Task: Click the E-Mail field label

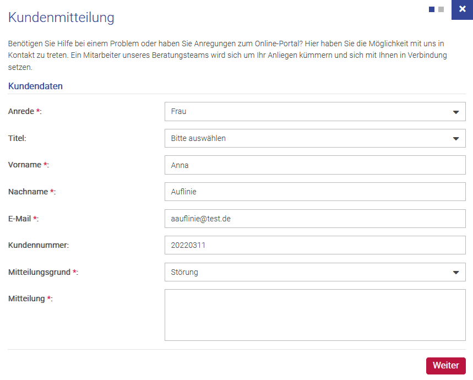Action: tap(20, 219)
